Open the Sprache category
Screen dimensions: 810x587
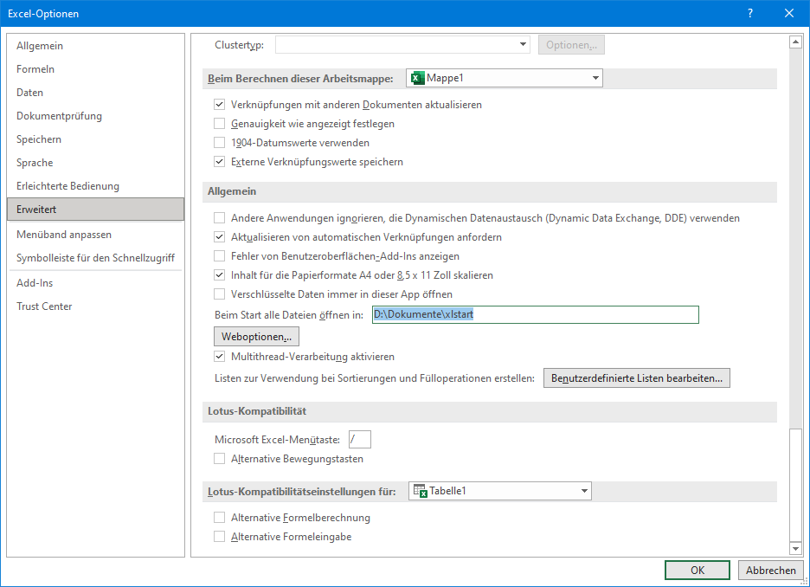(95, 162)
